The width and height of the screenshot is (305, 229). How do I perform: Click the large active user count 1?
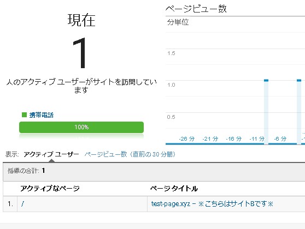(80, 53)
